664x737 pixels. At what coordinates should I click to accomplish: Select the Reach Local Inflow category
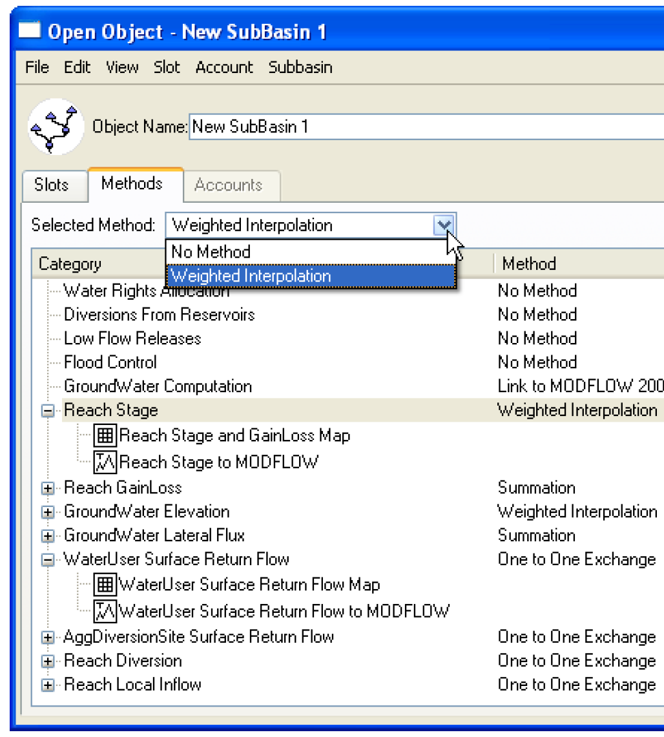132,685
